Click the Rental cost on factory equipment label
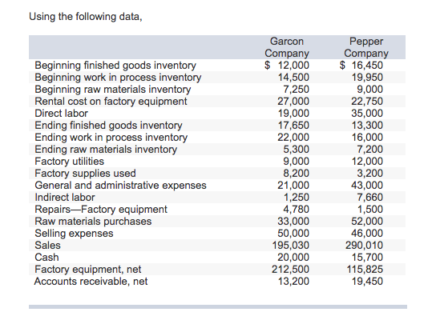Viewport: 428px width, 324px height. tap(111, 102)
